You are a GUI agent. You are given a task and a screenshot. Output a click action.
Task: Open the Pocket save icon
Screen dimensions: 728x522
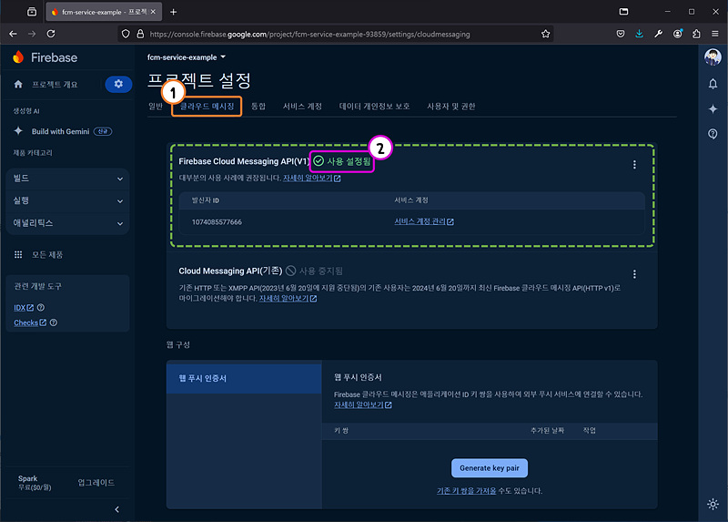click(x=621, y=34)
